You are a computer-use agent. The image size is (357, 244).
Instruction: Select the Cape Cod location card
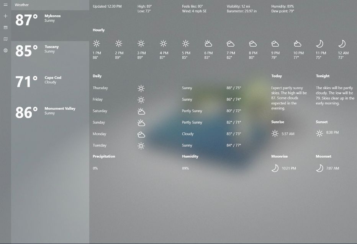pyautogui.click(x=50, y=87)
